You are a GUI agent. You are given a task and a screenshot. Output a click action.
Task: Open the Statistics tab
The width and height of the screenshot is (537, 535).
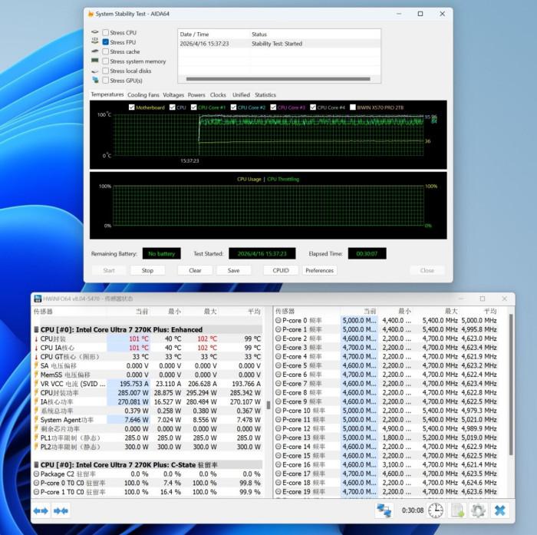(x=265, y=95)
